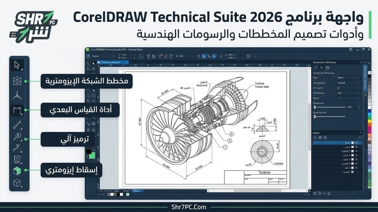
Task: Open the dropdown showing Default
Action: click(349, 83)
